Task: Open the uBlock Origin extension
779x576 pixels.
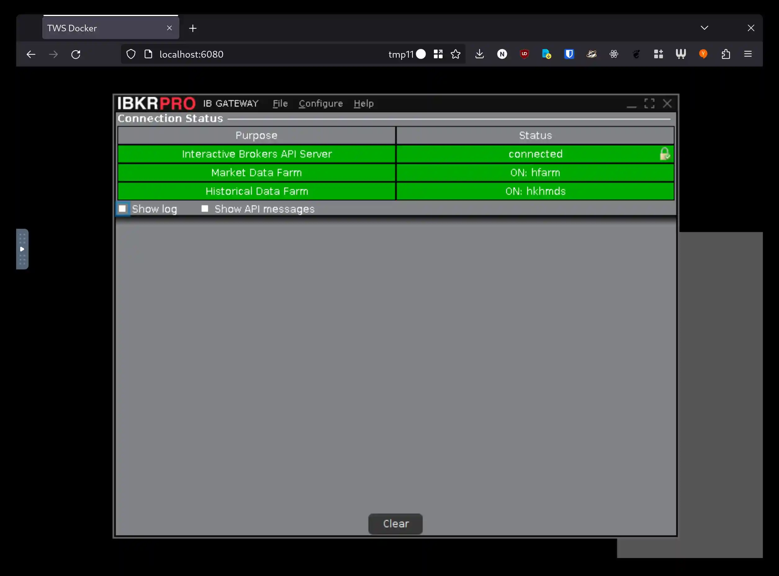Action: (524, 54)
